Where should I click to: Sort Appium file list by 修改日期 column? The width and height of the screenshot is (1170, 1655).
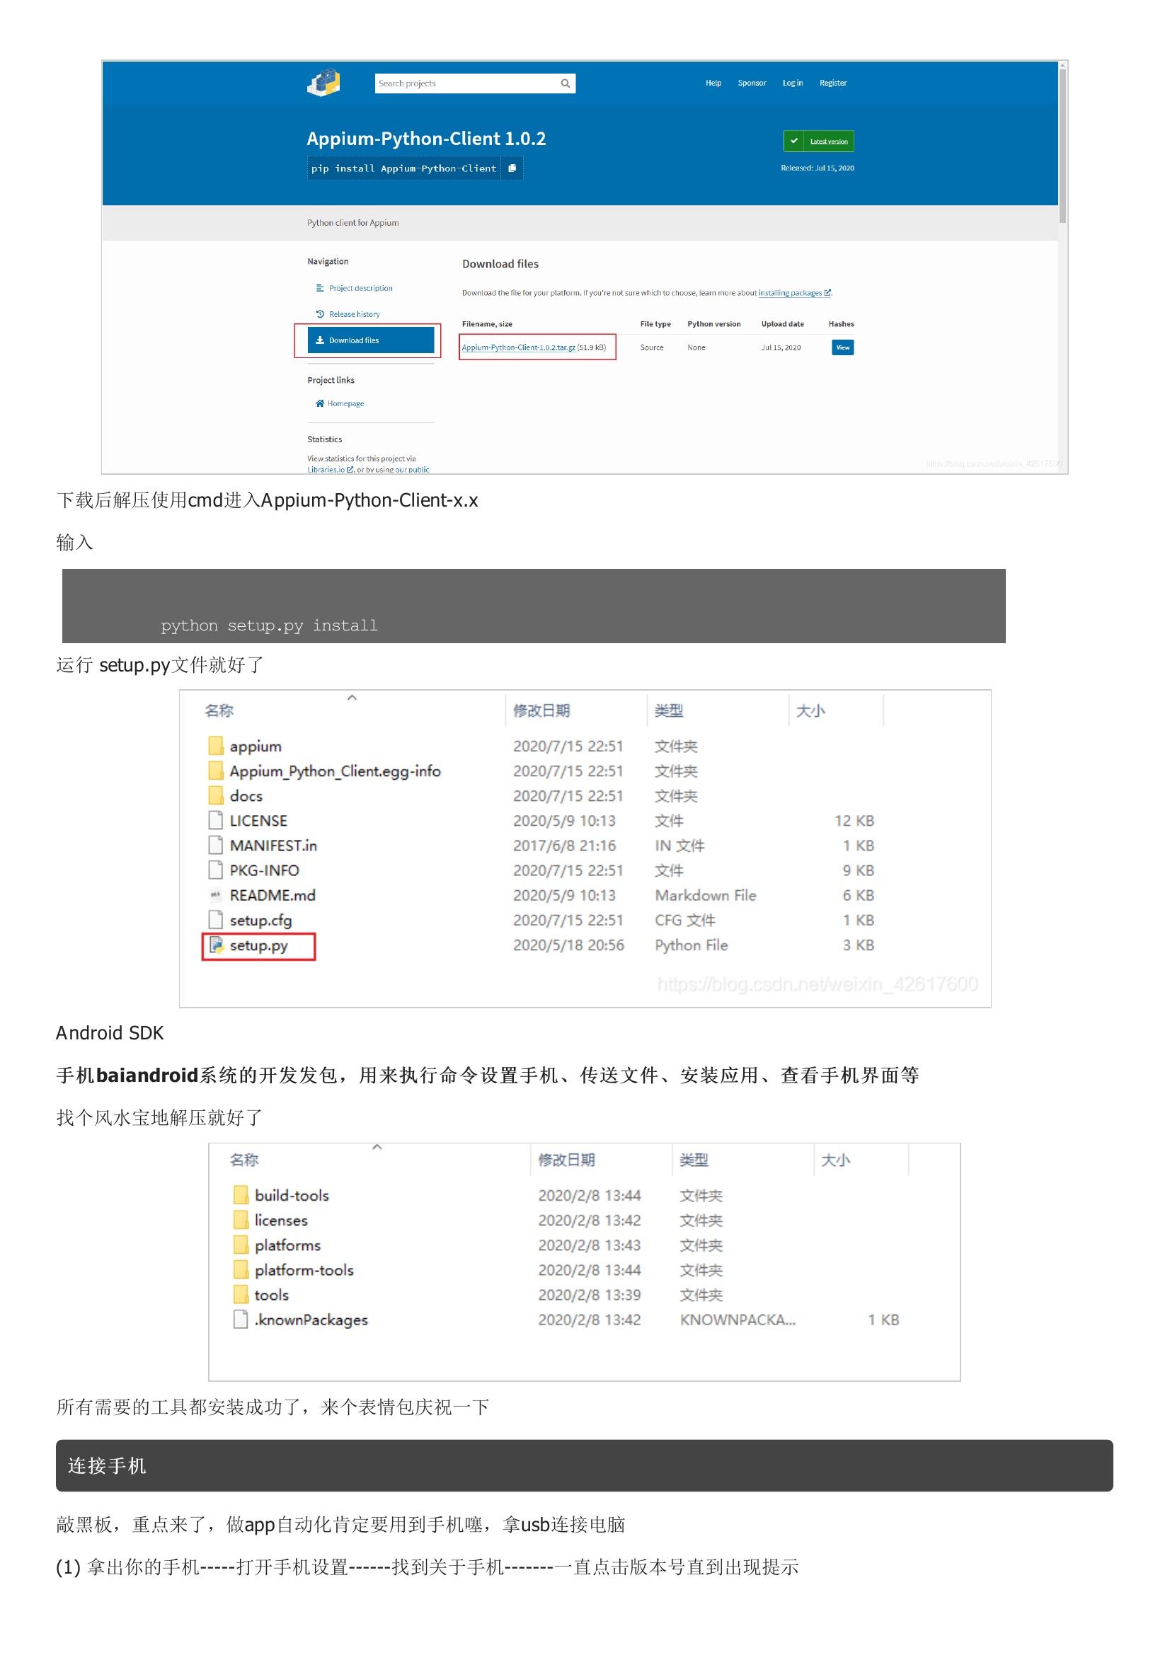(x=541, y=710)
